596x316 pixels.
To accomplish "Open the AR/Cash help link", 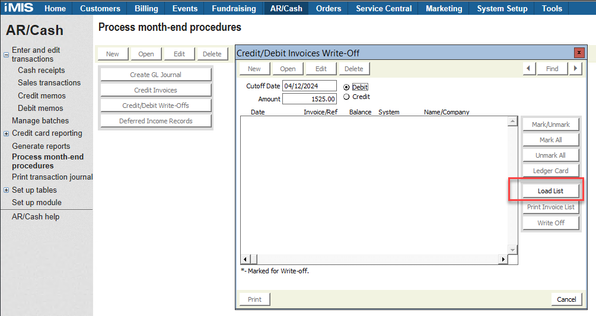I will (x=36, y=217).
